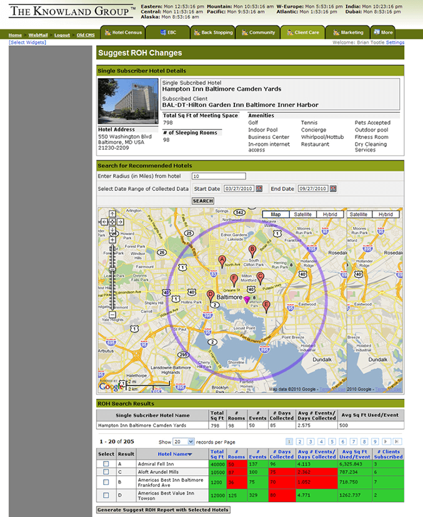Click the Marketing tab icon

coord(336,33)
